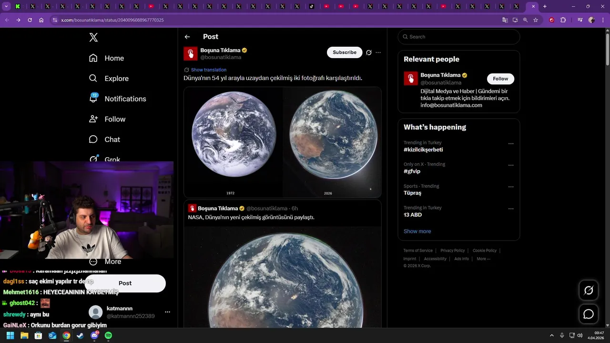
Task: Open Steam from the taskbar
Action: point(80,335)
